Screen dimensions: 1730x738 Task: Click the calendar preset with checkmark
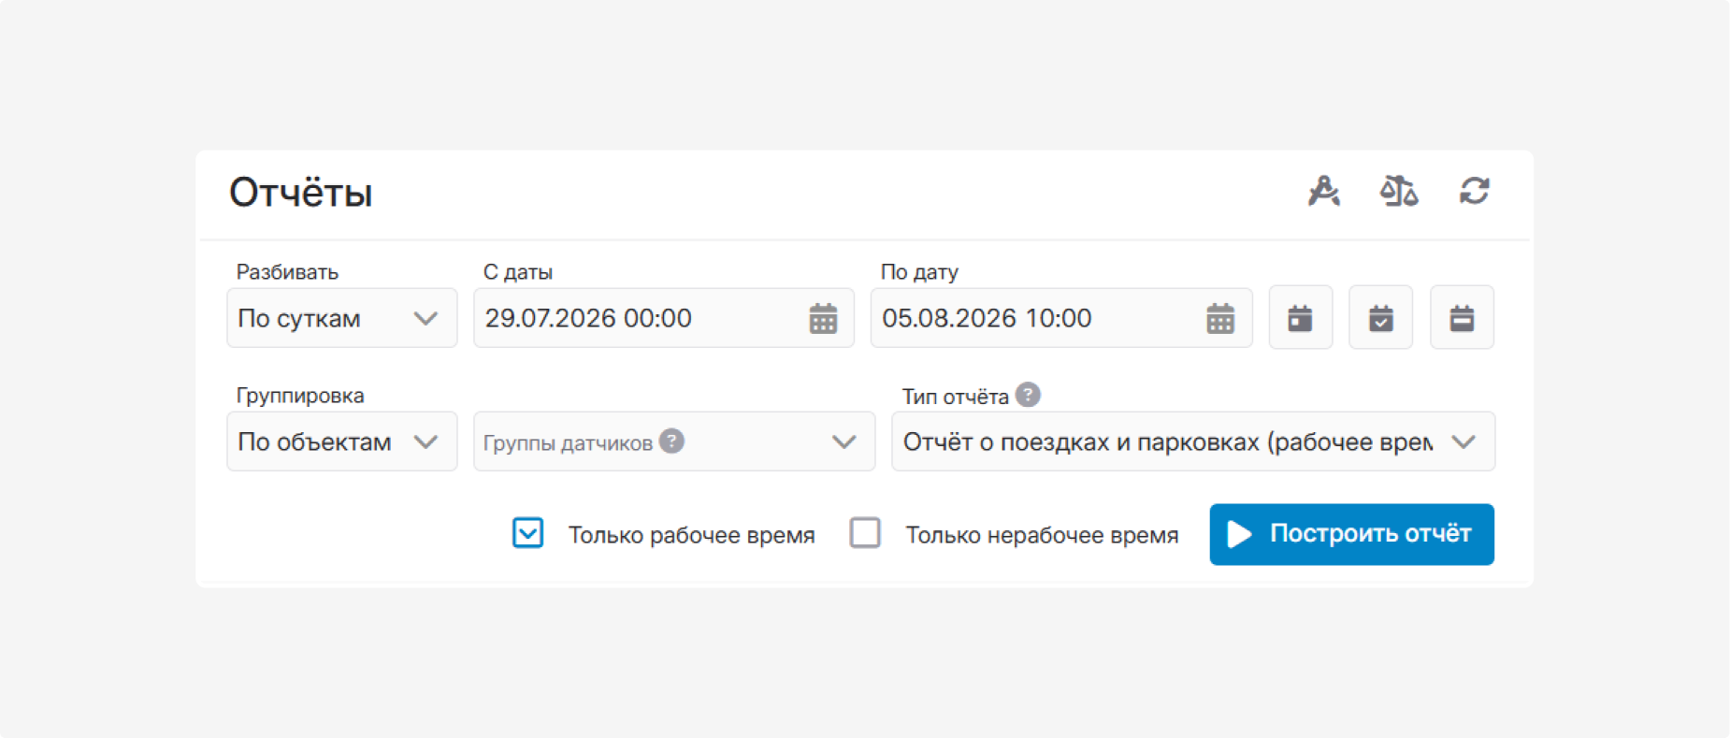pos(1381,318)
